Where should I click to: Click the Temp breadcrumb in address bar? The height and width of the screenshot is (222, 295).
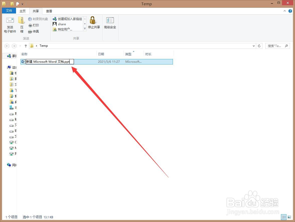tap(44, 46)
